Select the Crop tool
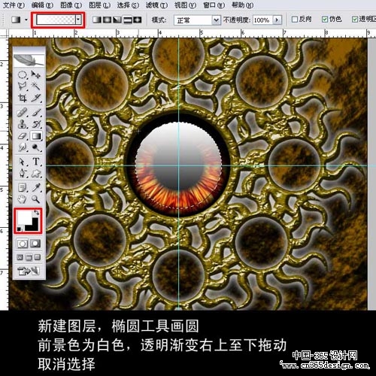This screenshot has height=376, width=376. point(23,98)
